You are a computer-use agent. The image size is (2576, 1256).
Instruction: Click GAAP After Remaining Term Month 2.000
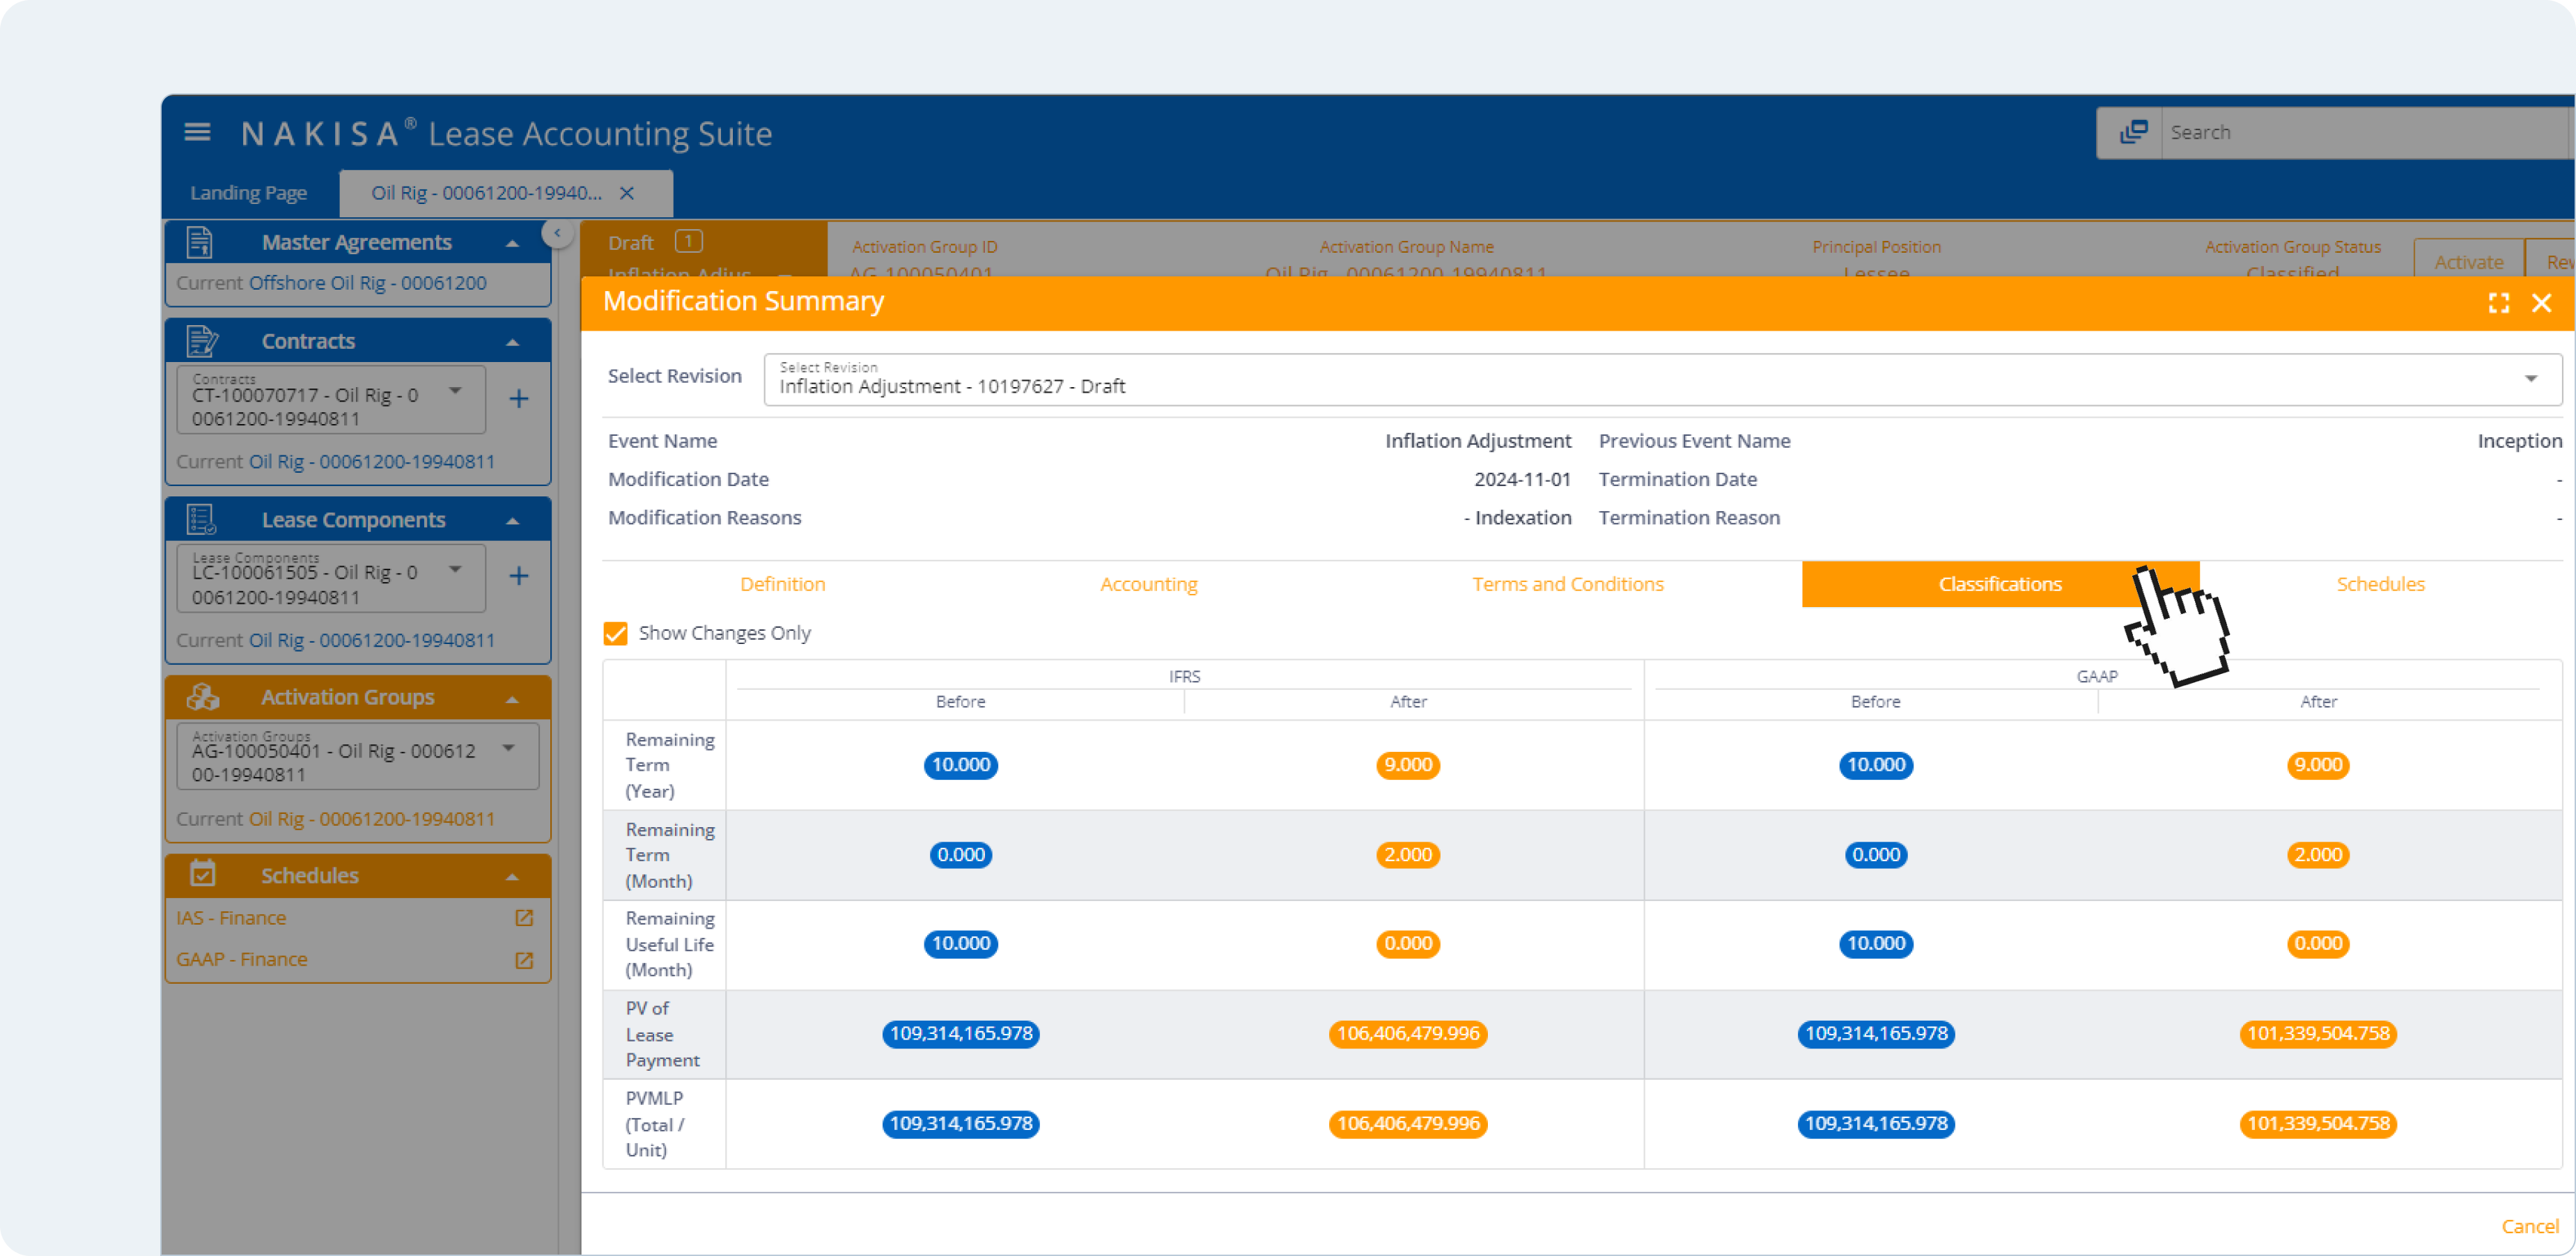[2318, 854]
